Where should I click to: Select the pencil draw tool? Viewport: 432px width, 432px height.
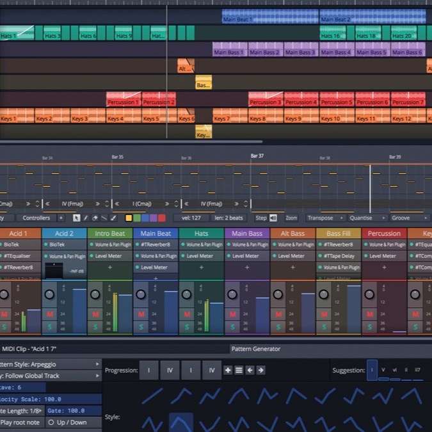click(86, 218)
